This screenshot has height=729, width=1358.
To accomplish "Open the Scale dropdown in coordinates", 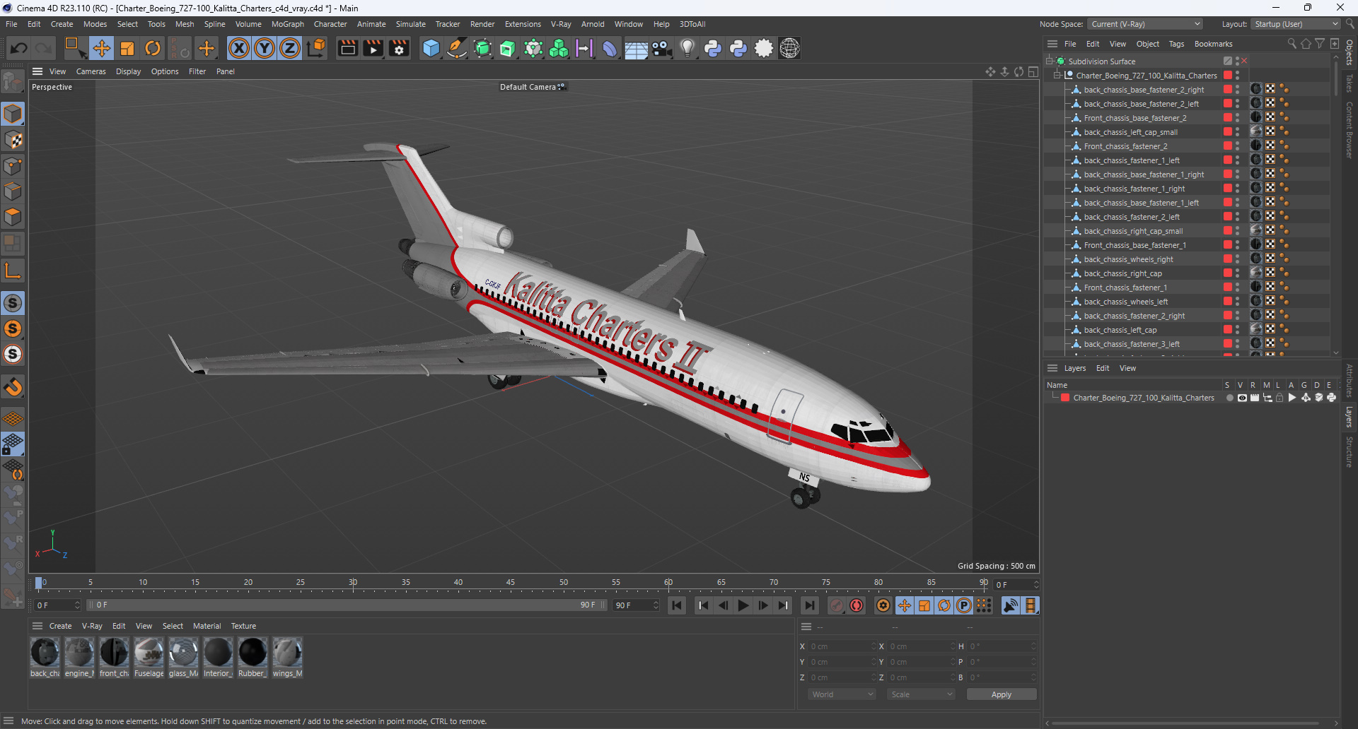I will pos(922,694).
